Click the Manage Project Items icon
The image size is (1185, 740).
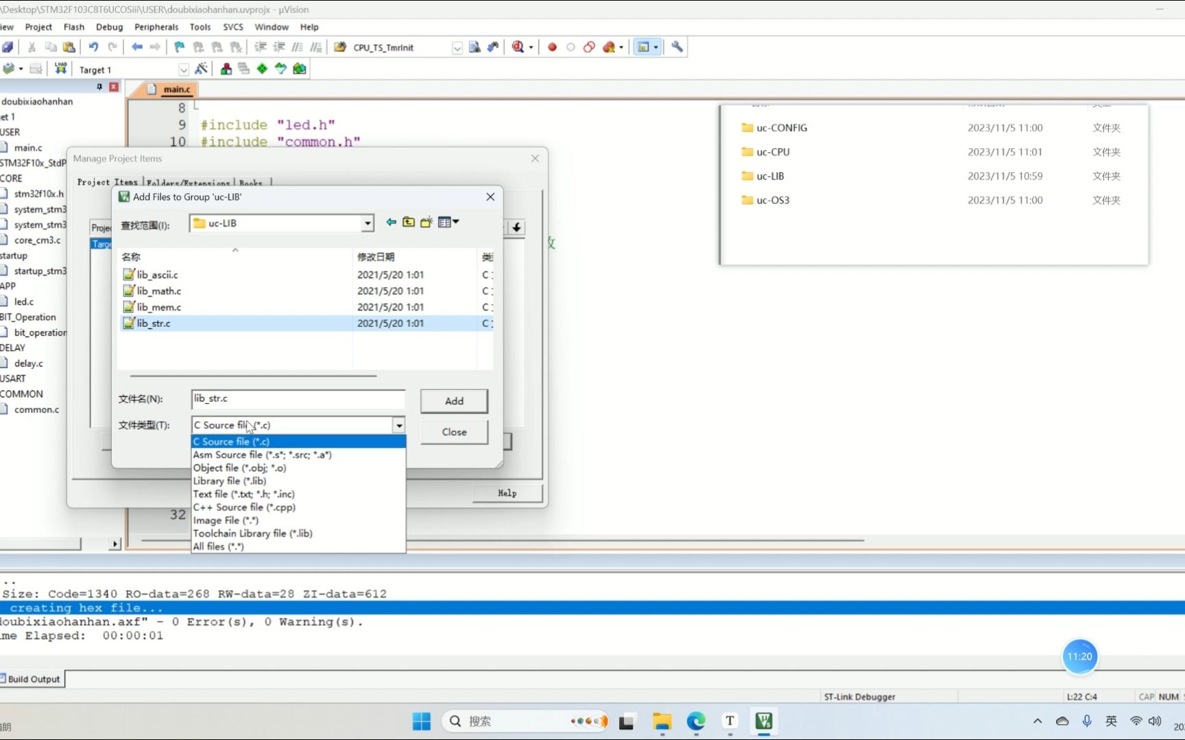[226, 69]
